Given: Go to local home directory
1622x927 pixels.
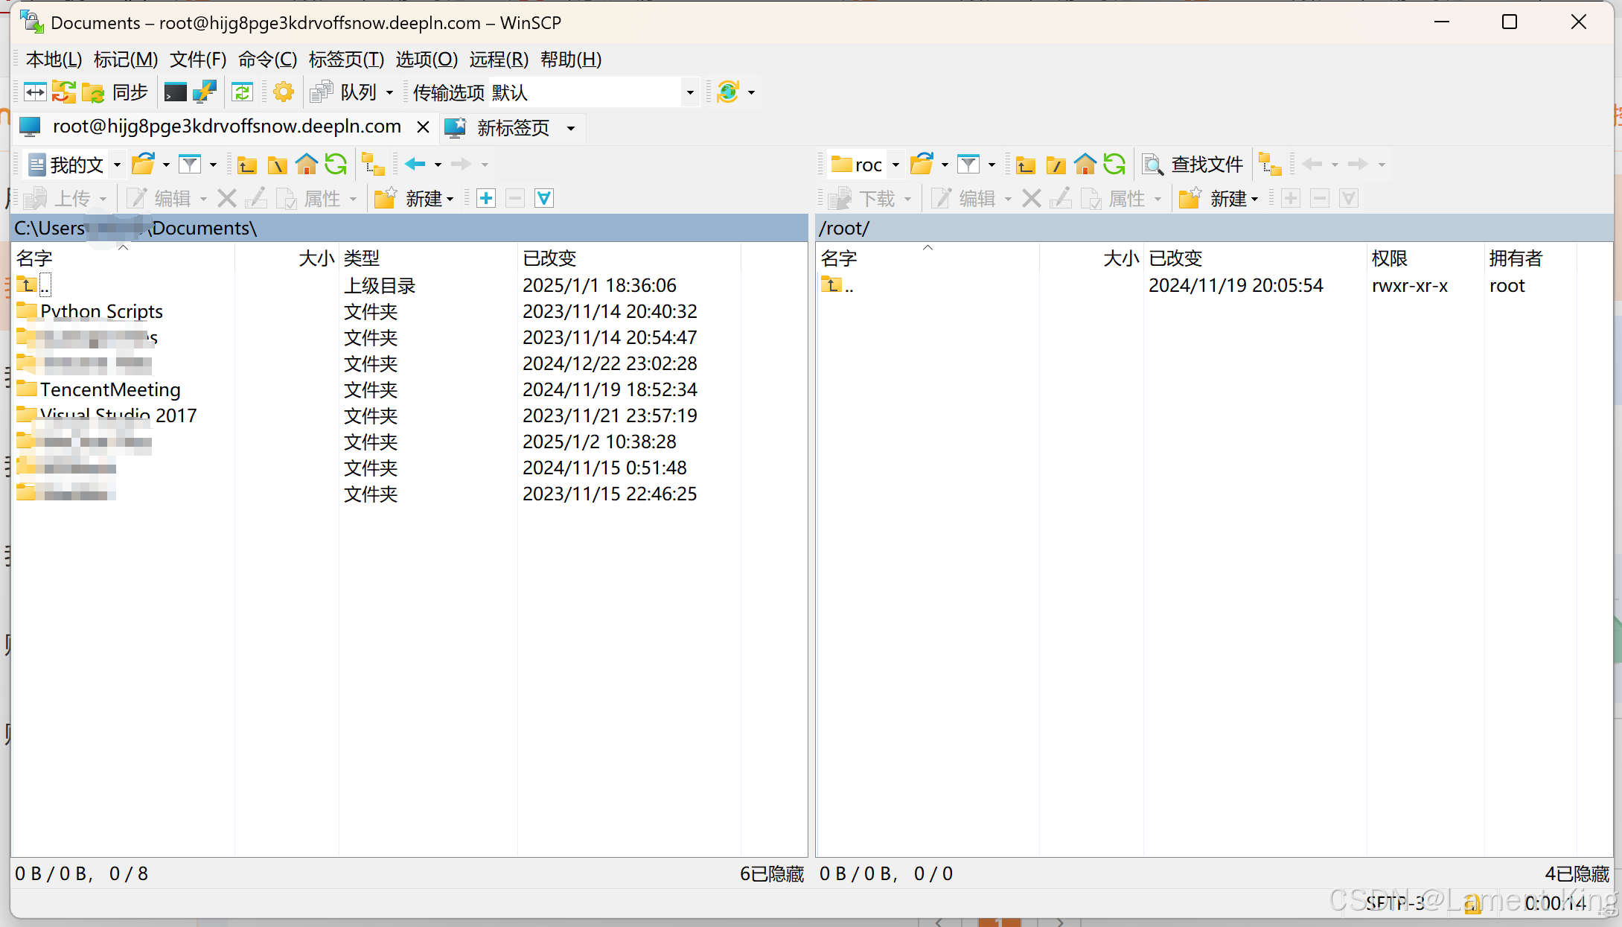Looking at the screenshot, I should click(306, 165).
